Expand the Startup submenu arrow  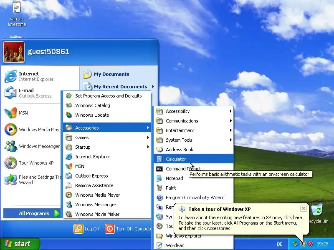click(x=148, y=147)
